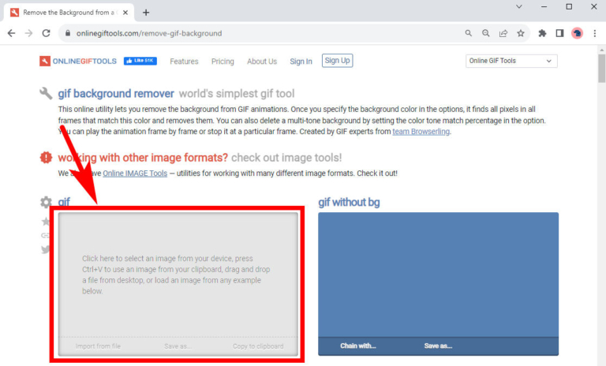Go to the Pricing page
The width and height of the screenshot is (606, 366).
click(x=223, y=62)
